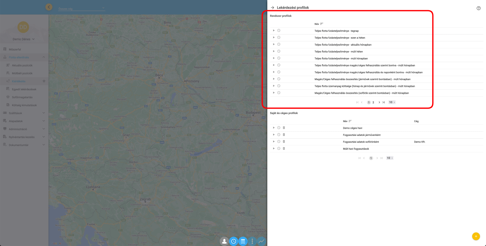Delete the 'Demo céges havi' profile
486x246 pixels.
(x=284, y=128)
